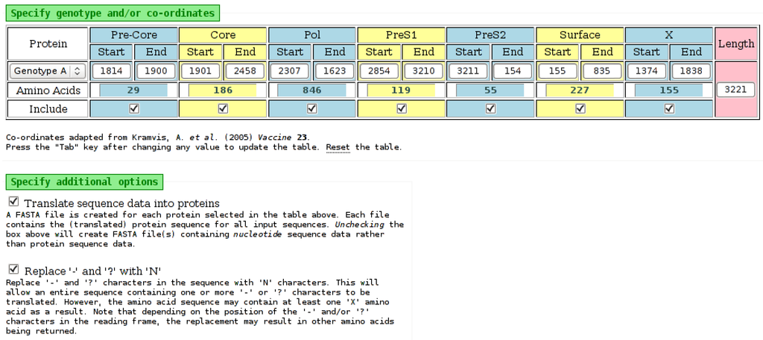Uncheck the Pre-Core Include checkbox
This screenshot has height=340, width=763.
(x=134, y=109)
